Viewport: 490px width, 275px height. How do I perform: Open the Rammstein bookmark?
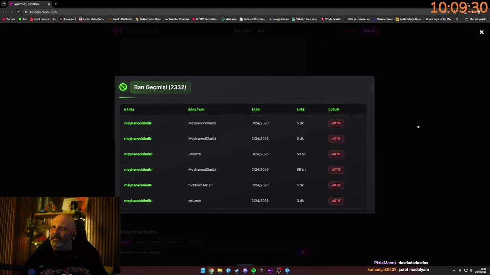point(205,19)
